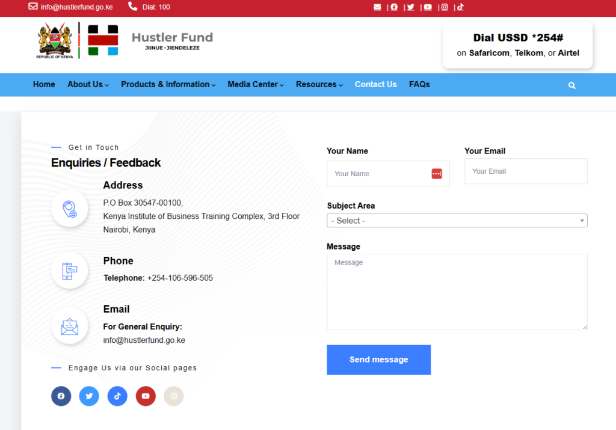The image size is (616, 430).
Task: Click the P.O Box 30547-00100 address line
Action: click(143, 203)
